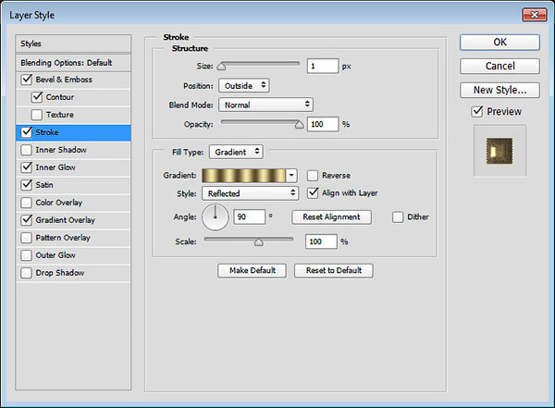
Task: Click the Opacity slider handle
Action: [299, 124]
